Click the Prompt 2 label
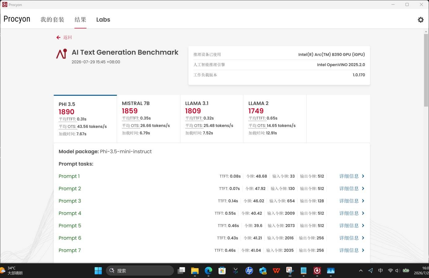The width and height of the screenshot is (429, 278). 70,189
